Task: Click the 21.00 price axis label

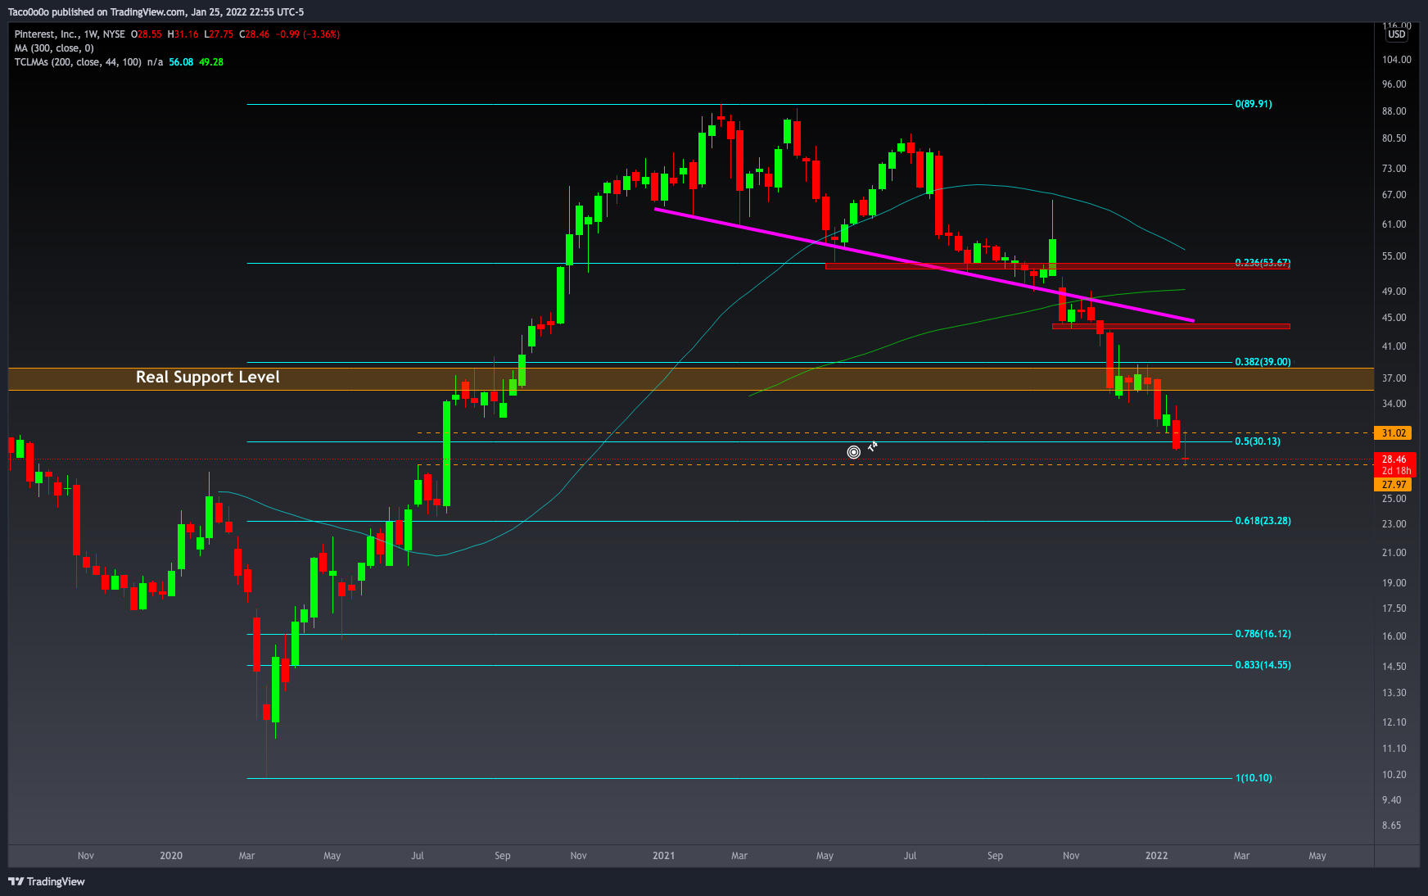Action: (x=1394, y=553)
